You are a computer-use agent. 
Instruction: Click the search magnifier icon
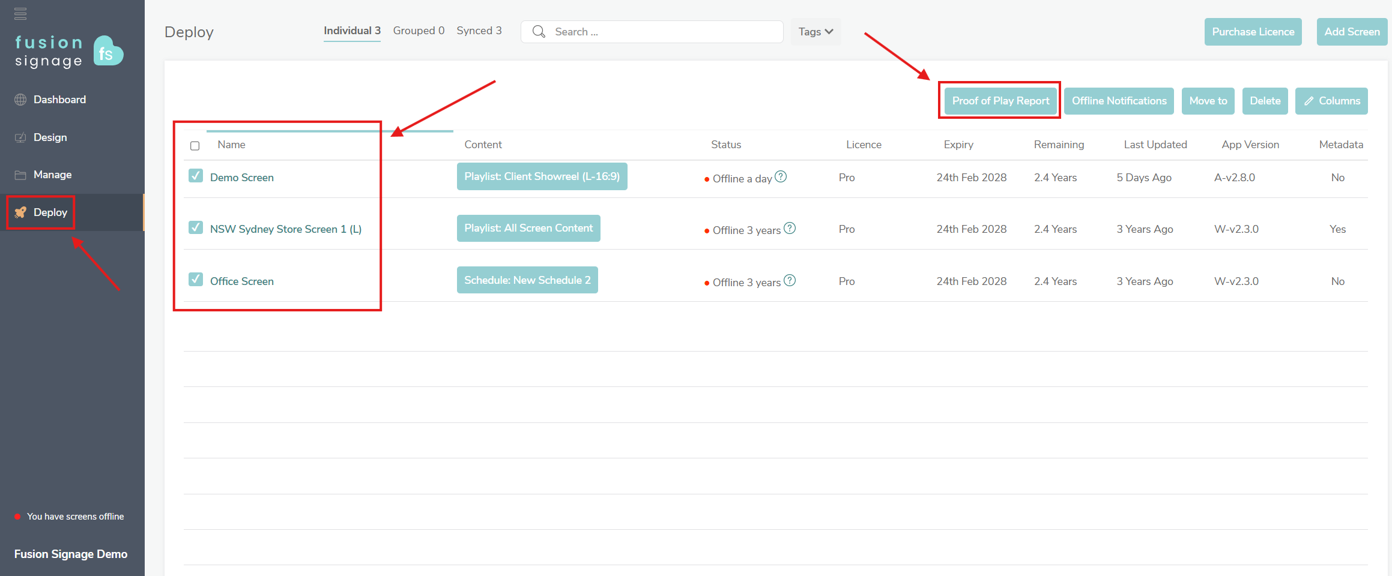(539, 32)
